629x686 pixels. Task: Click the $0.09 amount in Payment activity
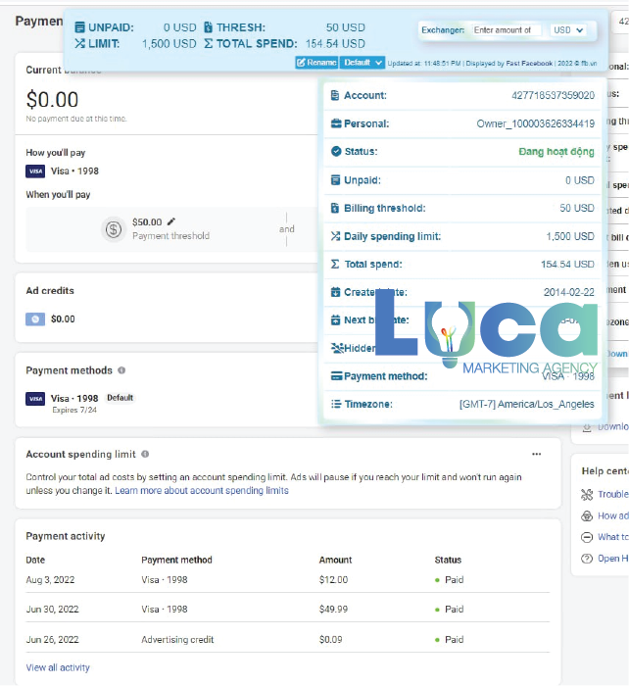point(331,640)
